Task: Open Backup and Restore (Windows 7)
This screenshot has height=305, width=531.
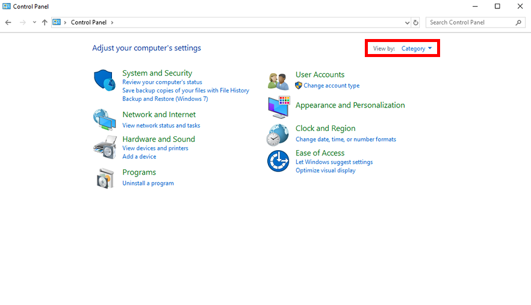Action: (x=165, y=99)
